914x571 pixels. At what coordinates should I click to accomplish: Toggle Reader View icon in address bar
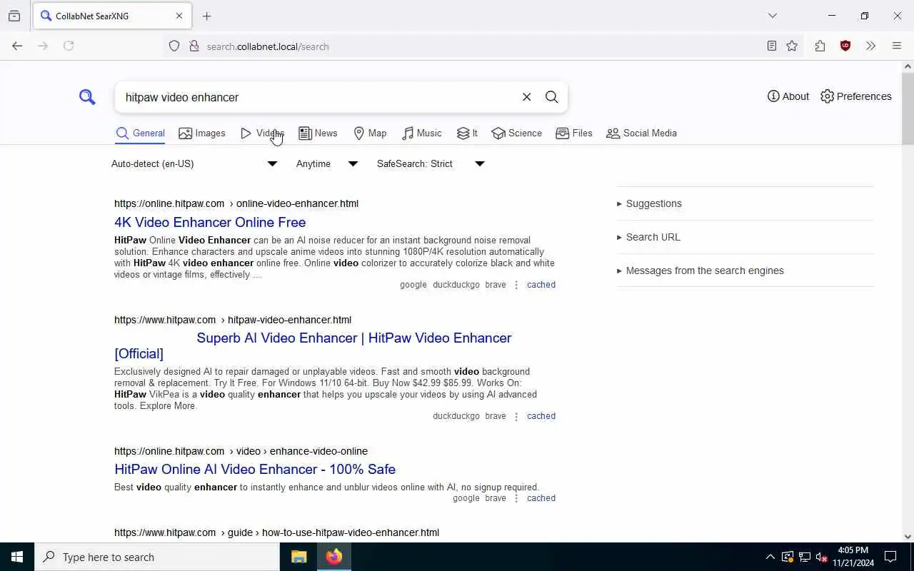tap(772, 46)
